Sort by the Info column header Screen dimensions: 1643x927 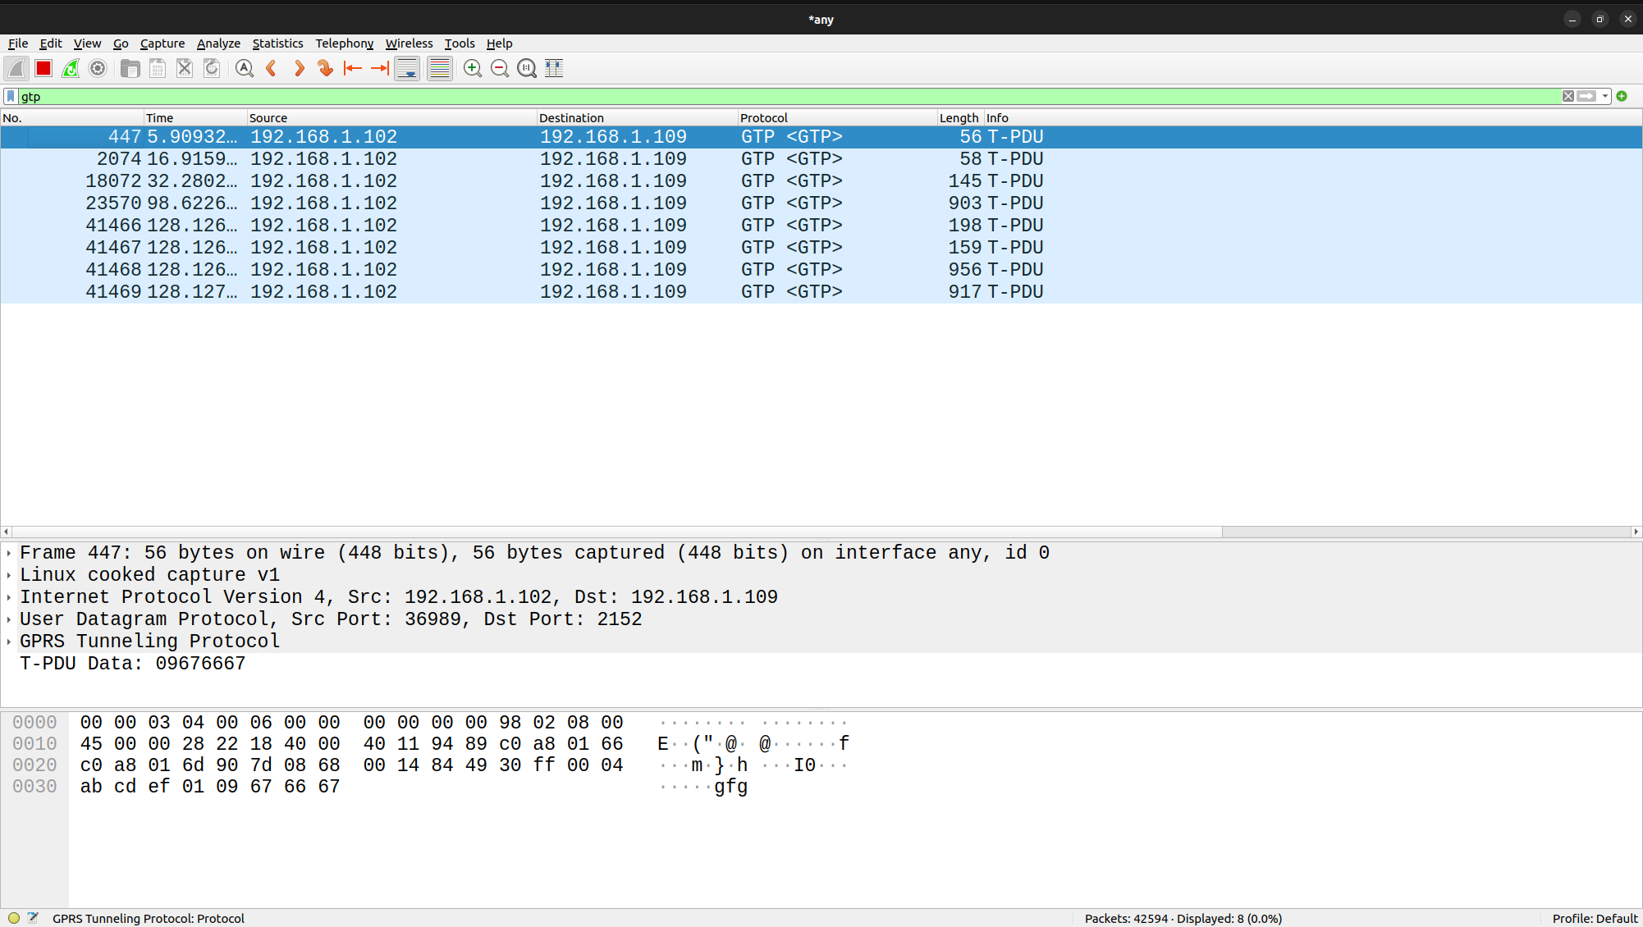1313,118
